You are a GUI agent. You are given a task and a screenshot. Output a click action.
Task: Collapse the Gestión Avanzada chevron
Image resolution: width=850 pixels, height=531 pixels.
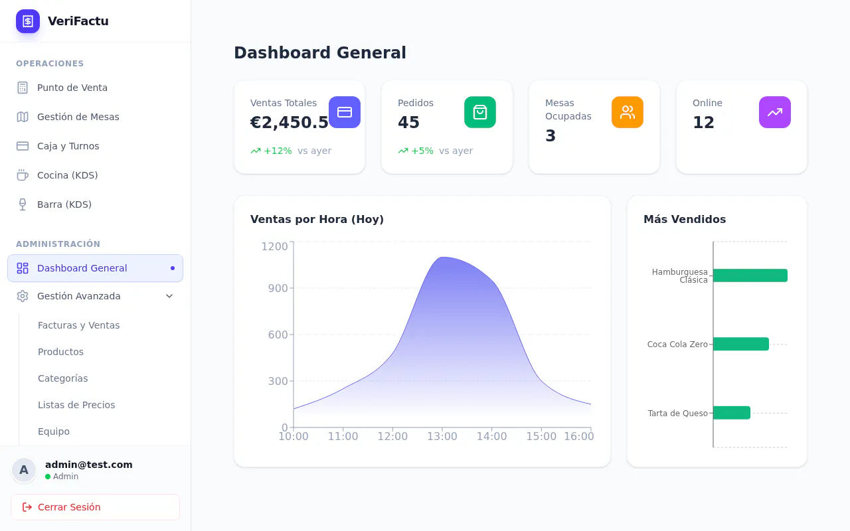click(x=169, y=296)
